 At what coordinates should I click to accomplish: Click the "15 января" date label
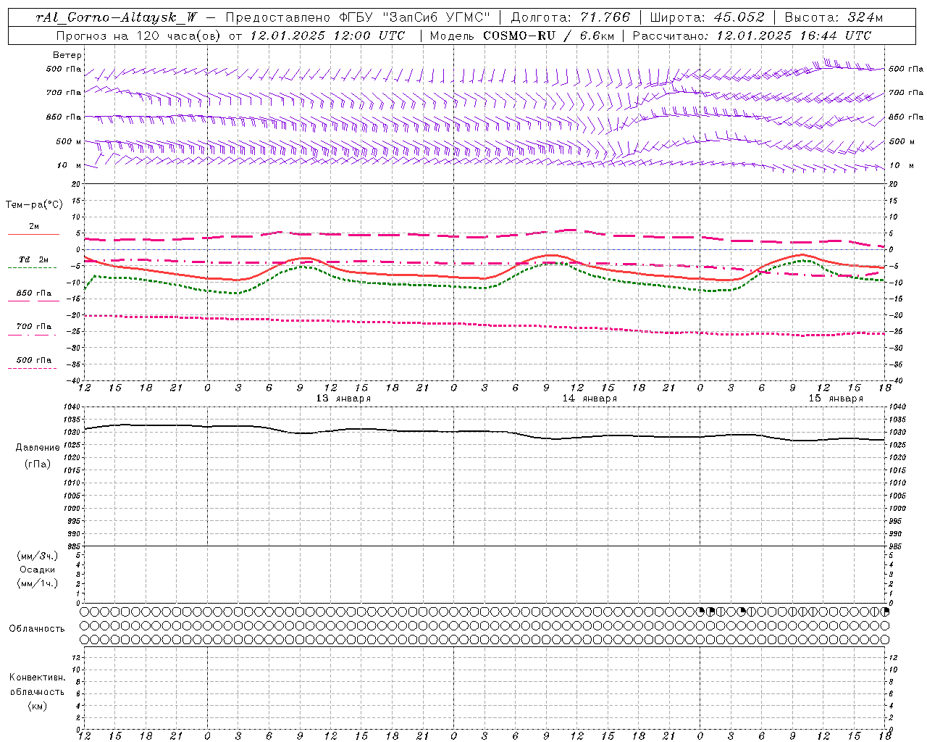pyautogui.click(x=836, y=399)
